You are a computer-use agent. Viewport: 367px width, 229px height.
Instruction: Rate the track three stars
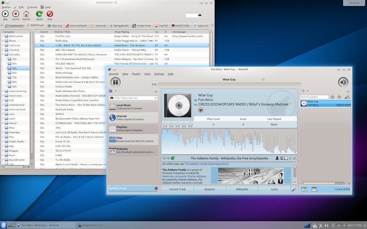(x=178, y=125)
